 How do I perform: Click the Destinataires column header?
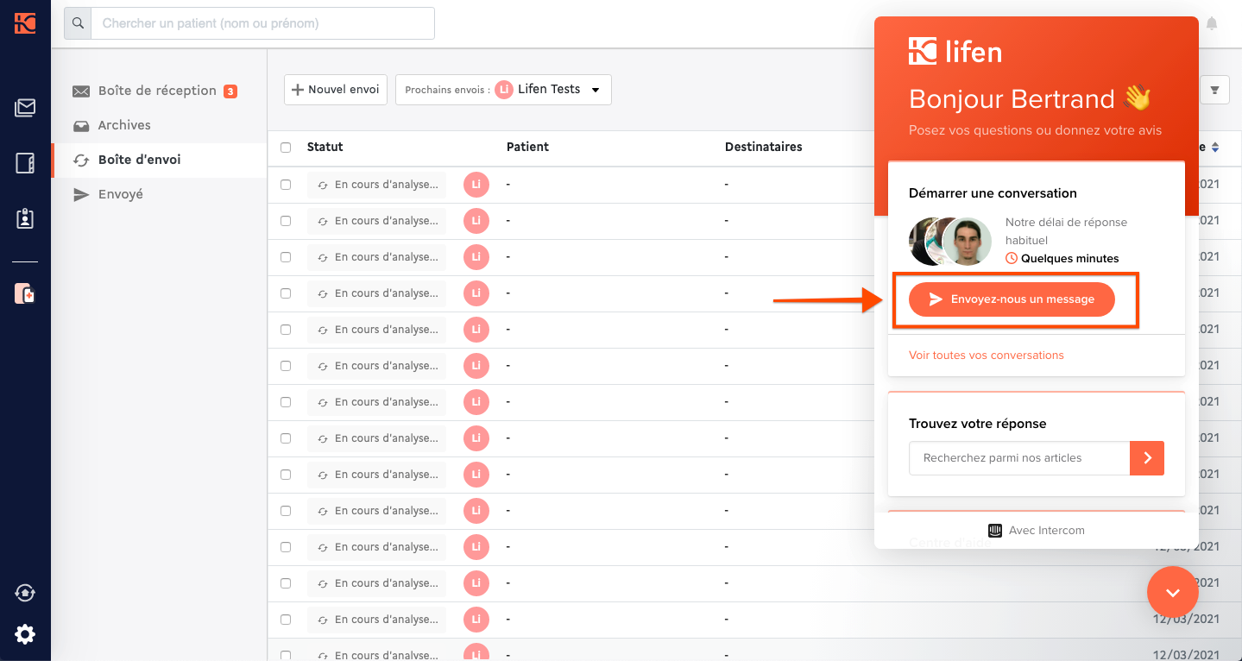pos(764,147)
